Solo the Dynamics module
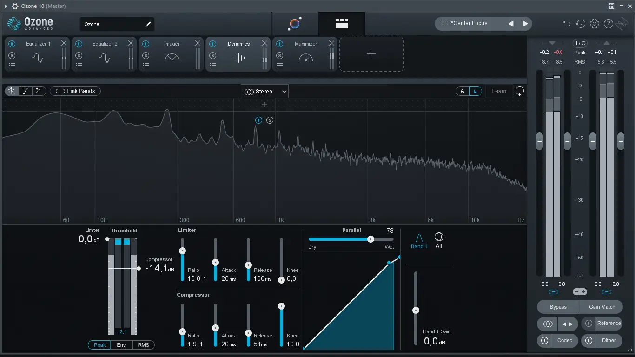This screenshot has height=357, width=635. [213, 54]
